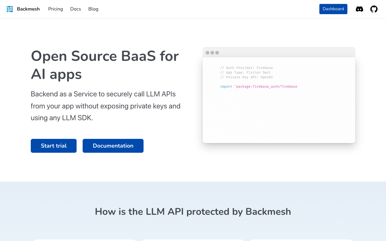386x241 pixels.
Task: Click the 'Open Source BaaS for AI apps' heading
Action: (x=105, y=65)
